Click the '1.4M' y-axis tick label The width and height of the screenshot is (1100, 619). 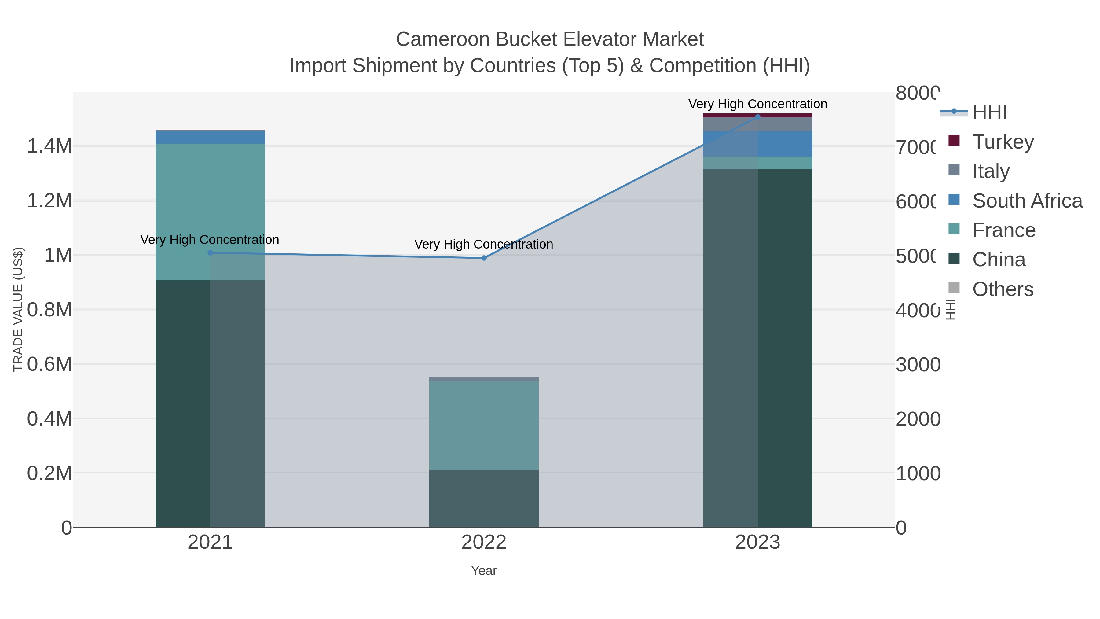[x=50, y=146]
